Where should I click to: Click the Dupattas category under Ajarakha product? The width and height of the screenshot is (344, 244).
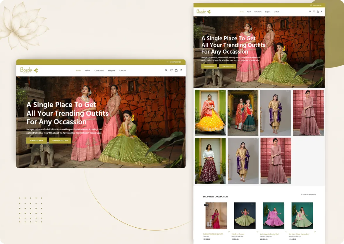coord(206,237)
